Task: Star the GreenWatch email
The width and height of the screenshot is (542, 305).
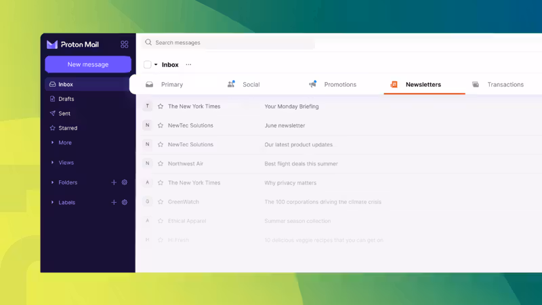Action: 161,201
